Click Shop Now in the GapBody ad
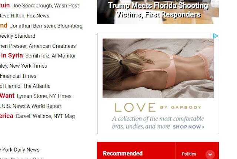237x159 pixels. coord(188,127)
